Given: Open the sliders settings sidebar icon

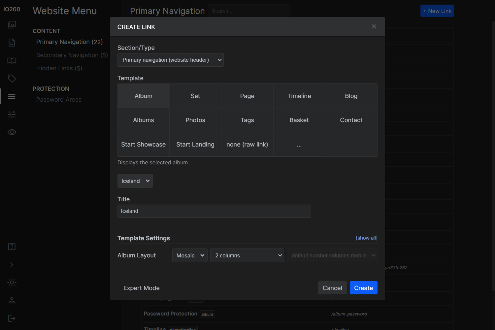Looking at the screenshot, I should pyautogui.click(x=12, y=115).
